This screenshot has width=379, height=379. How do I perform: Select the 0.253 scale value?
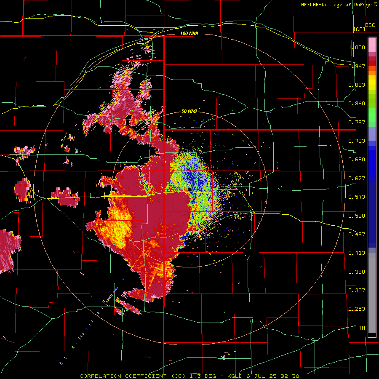(357, 309)
